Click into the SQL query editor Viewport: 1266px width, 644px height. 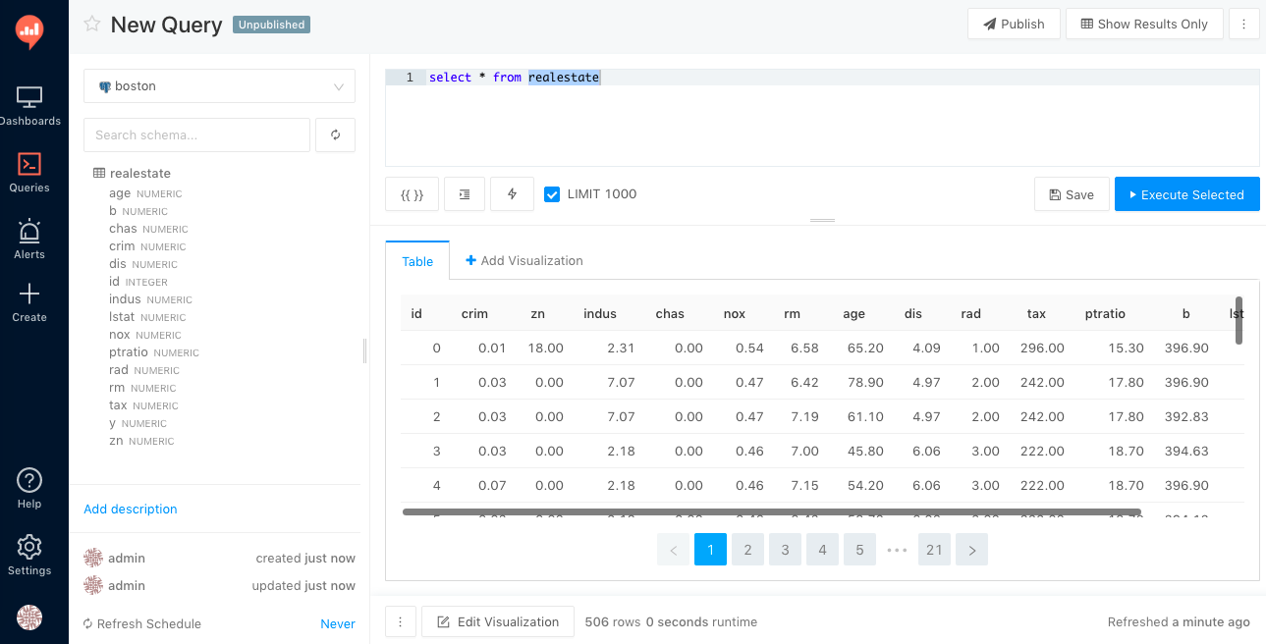(822, 118)
